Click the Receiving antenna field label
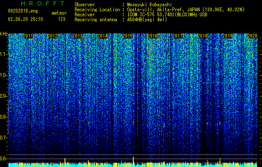The width and height of the screenshot is (262, 167). [96, 20]
